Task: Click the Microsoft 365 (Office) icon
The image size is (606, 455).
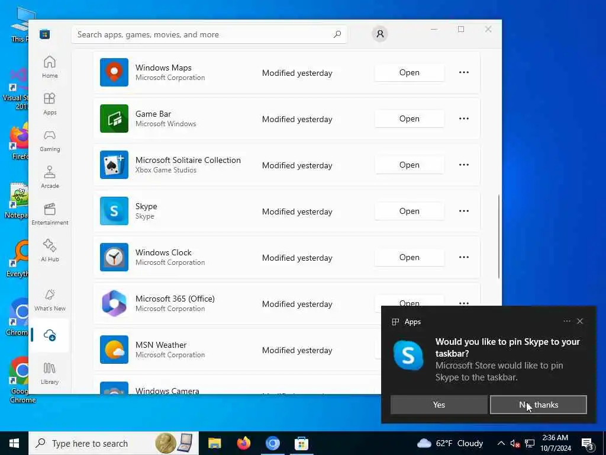Action: [x=114, y=303]
